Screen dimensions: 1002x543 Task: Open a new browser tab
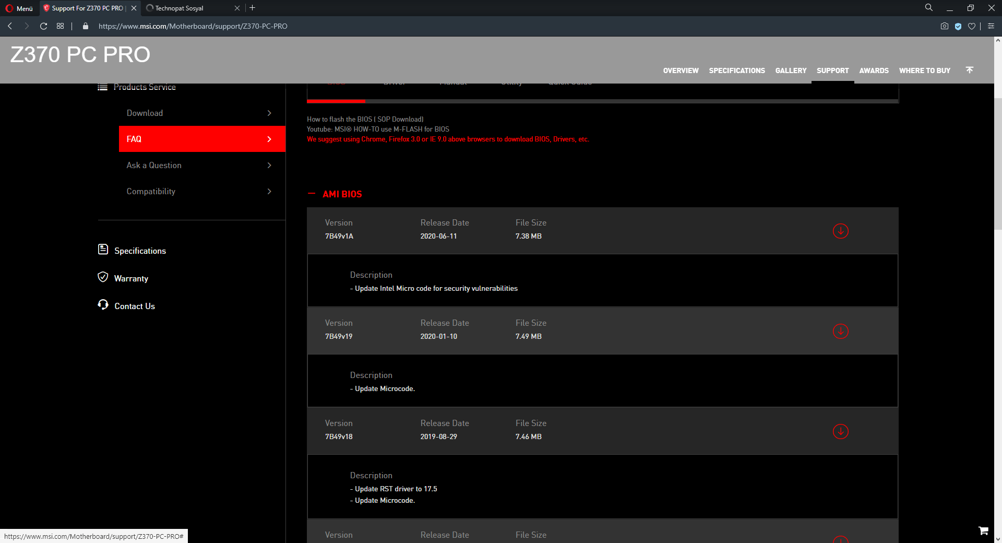[253, 8]
